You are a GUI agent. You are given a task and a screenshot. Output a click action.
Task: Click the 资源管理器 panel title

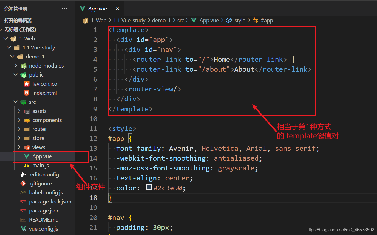click(x=16, y=9)
